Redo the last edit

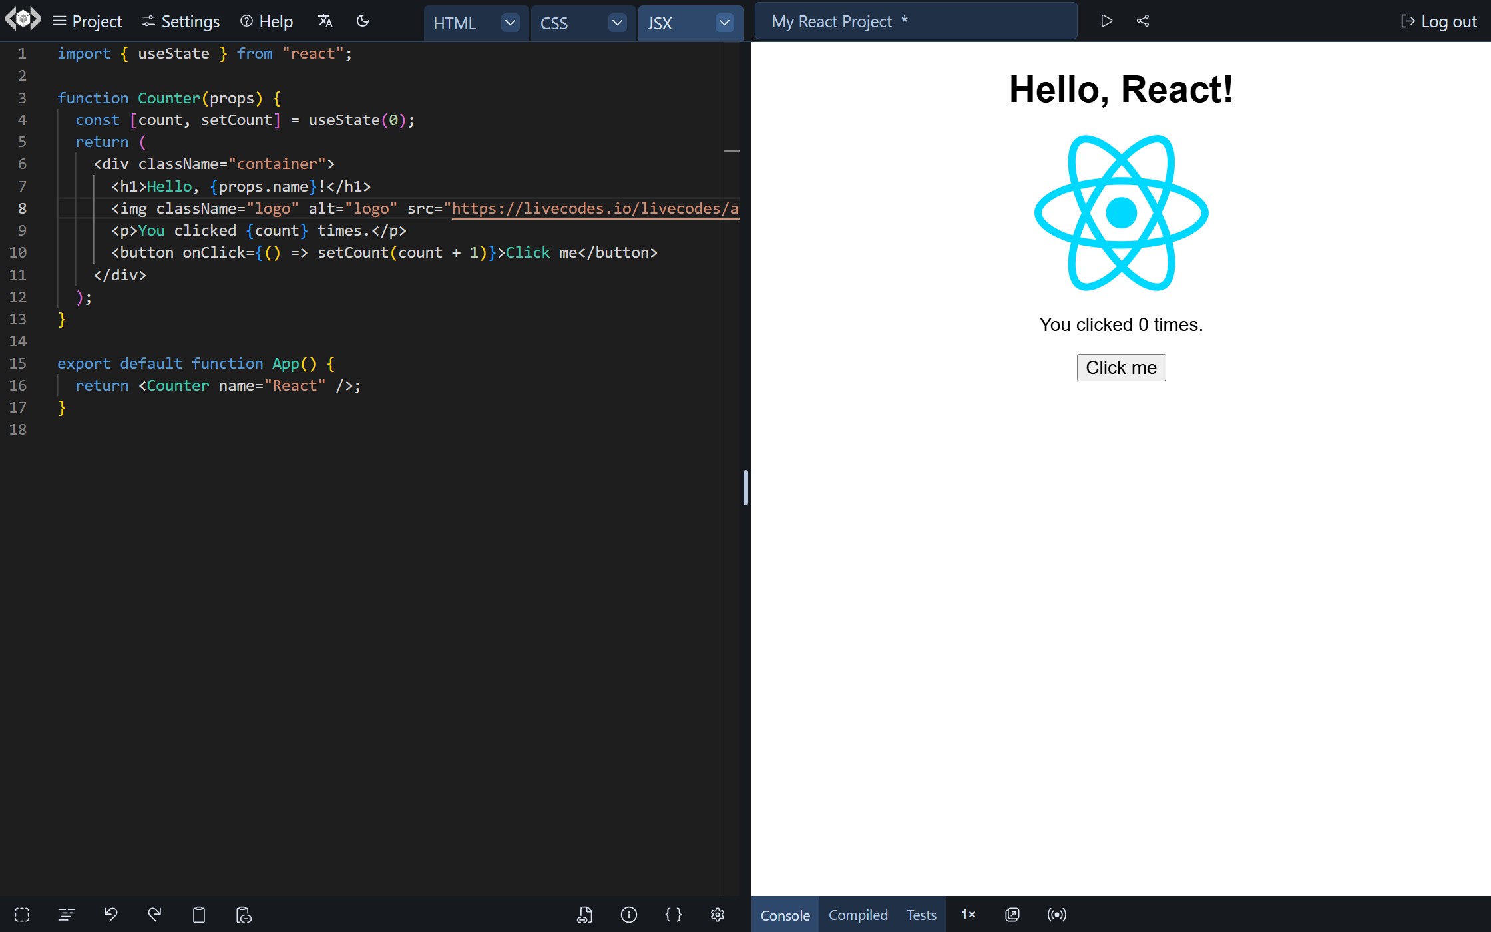tap(154, 915)
